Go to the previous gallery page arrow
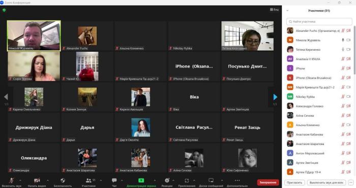 (6, 97)
